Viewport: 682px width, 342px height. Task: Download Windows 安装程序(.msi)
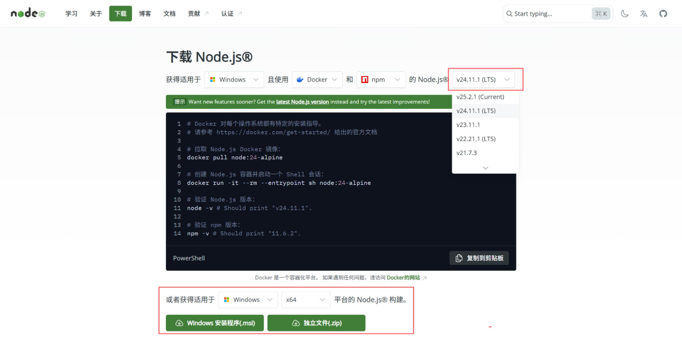[x=215, y=323]
